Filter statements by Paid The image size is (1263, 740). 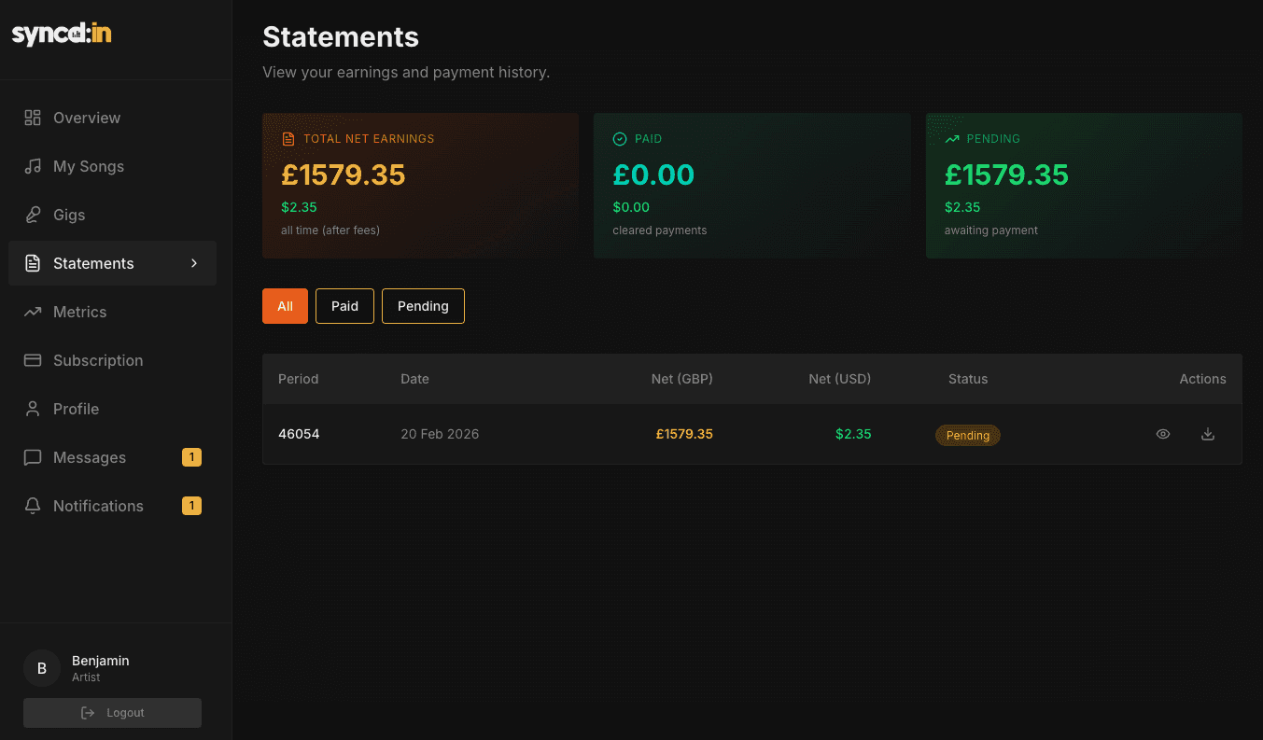[x=344, y=306]
